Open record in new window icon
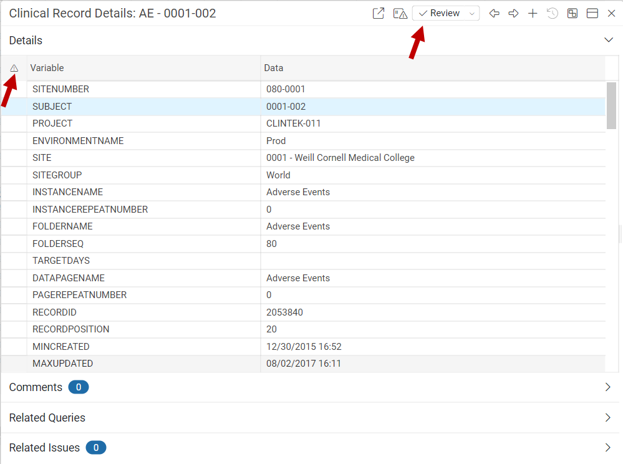 [379, 13]
